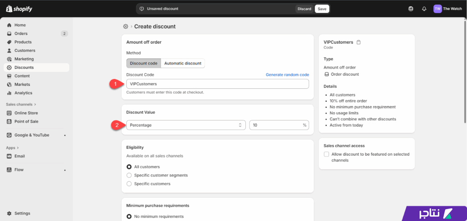The height and width of the screenshot is (221, 467).
Task: Click the Discount Code text field
Action: pyautogui.click(x=218, y=84)
